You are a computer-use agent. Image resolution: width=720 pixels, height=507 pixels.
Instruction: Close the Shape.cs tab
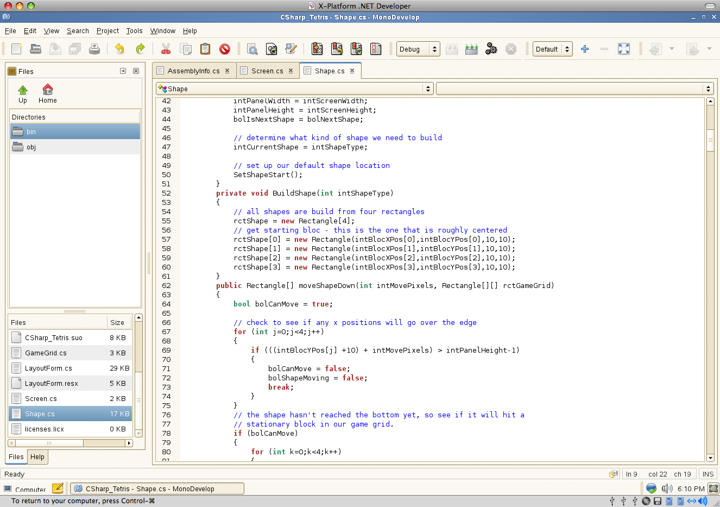click(352, 71)
